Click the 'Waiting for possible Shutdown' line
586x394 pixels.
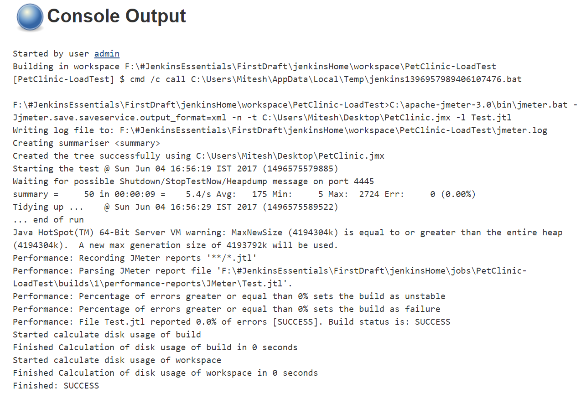[193, 181]
